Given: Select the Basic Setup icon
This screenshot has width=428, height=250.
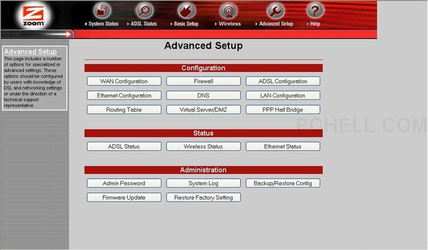Looking at the screenshot, I should point(186,11).
